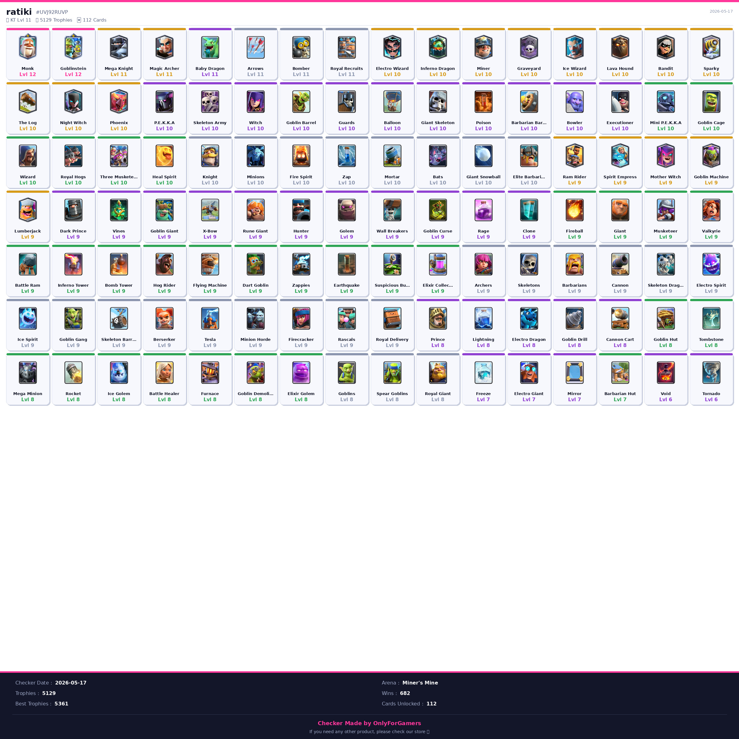The height and width of the screenshot is (739, 739).
Task: Select the Tornado card icon
Action: click(x=712, y=372)
